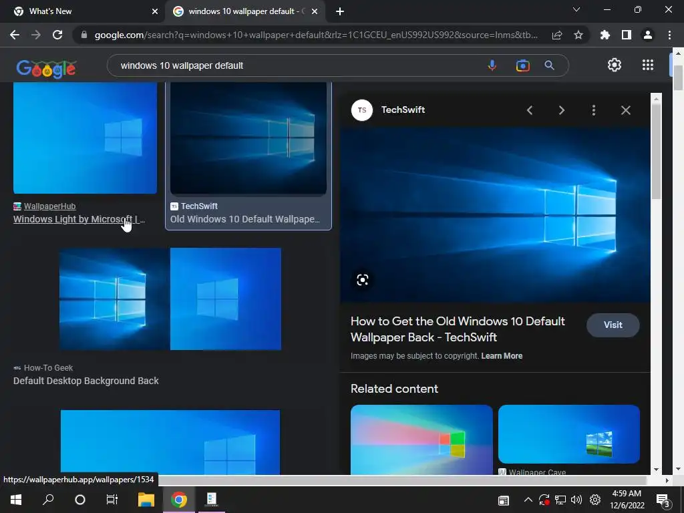
Task: Open Chrome's three-dot menu
Action: tap(669, 35)
